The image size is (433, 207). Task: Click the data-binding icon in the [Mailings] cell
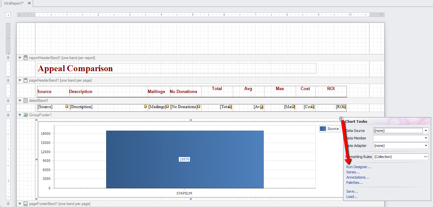point(167,107)
